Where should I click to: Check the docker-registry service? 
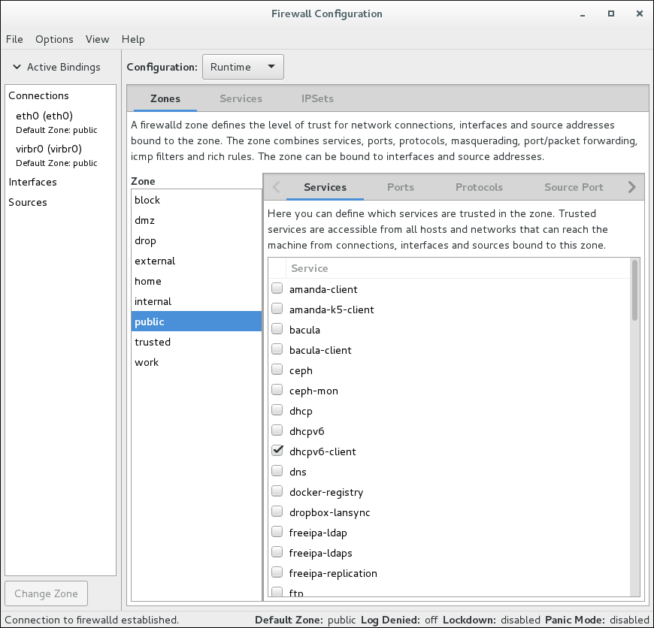[x=277, y=491]
